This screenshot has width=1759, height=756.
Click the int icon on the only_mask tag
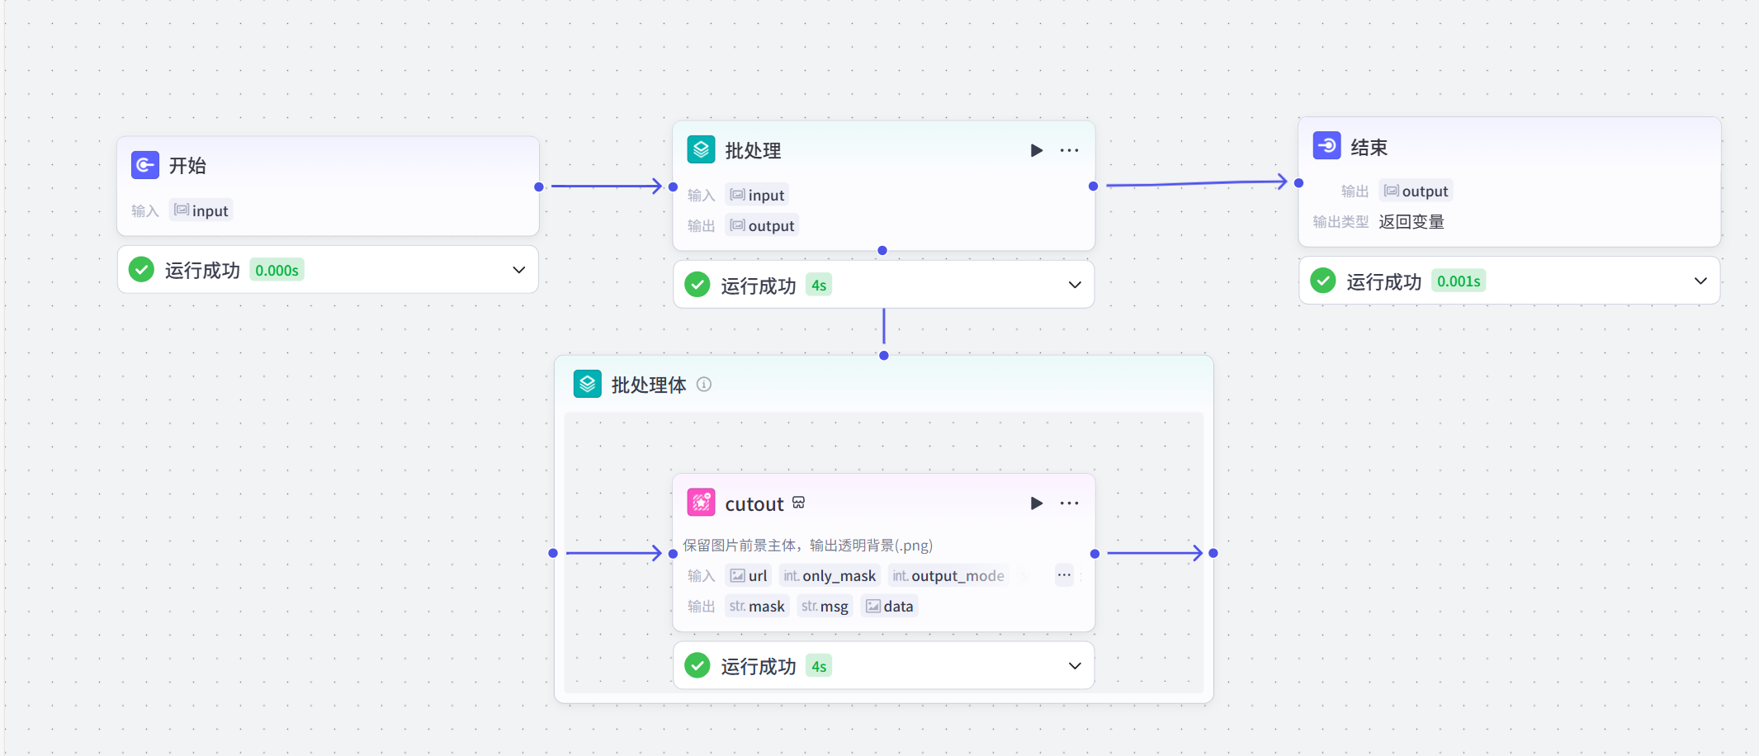(x=790, y=575)
